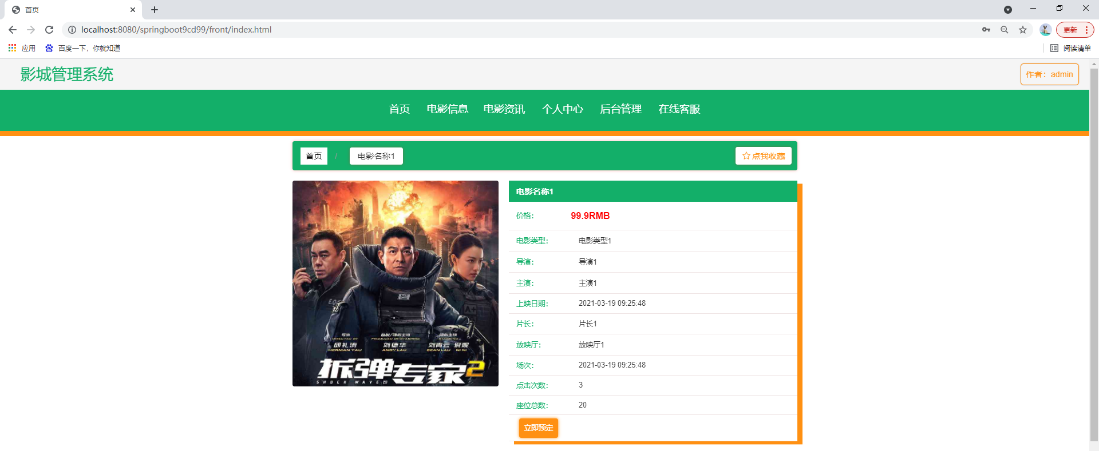Open the 阅读清单 reading list

[1070, 48]
